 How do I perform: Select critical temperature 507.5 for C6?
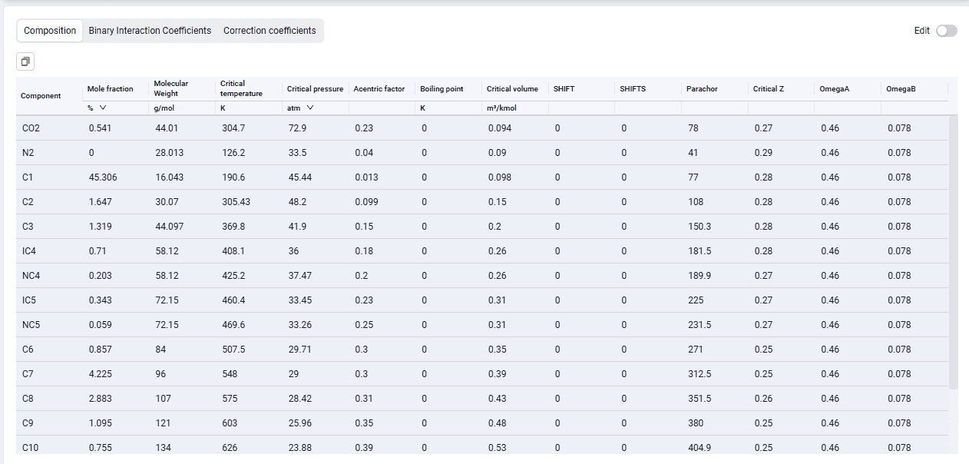click(233, 350)
